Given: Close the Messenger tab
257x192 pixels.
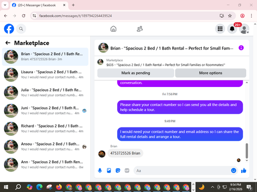Looking at the screenshot, I should click(x=64, y=5).
